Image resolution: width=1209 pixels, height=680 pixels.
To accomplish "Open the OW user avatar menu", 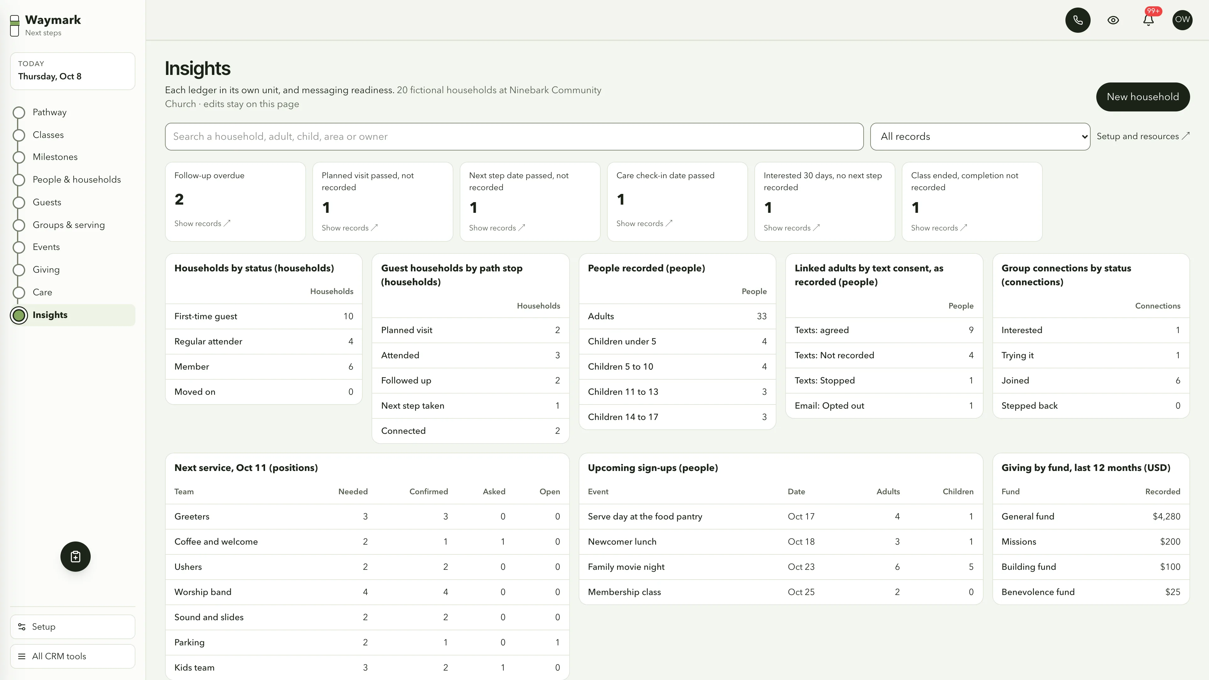I will pos(1182,20).
